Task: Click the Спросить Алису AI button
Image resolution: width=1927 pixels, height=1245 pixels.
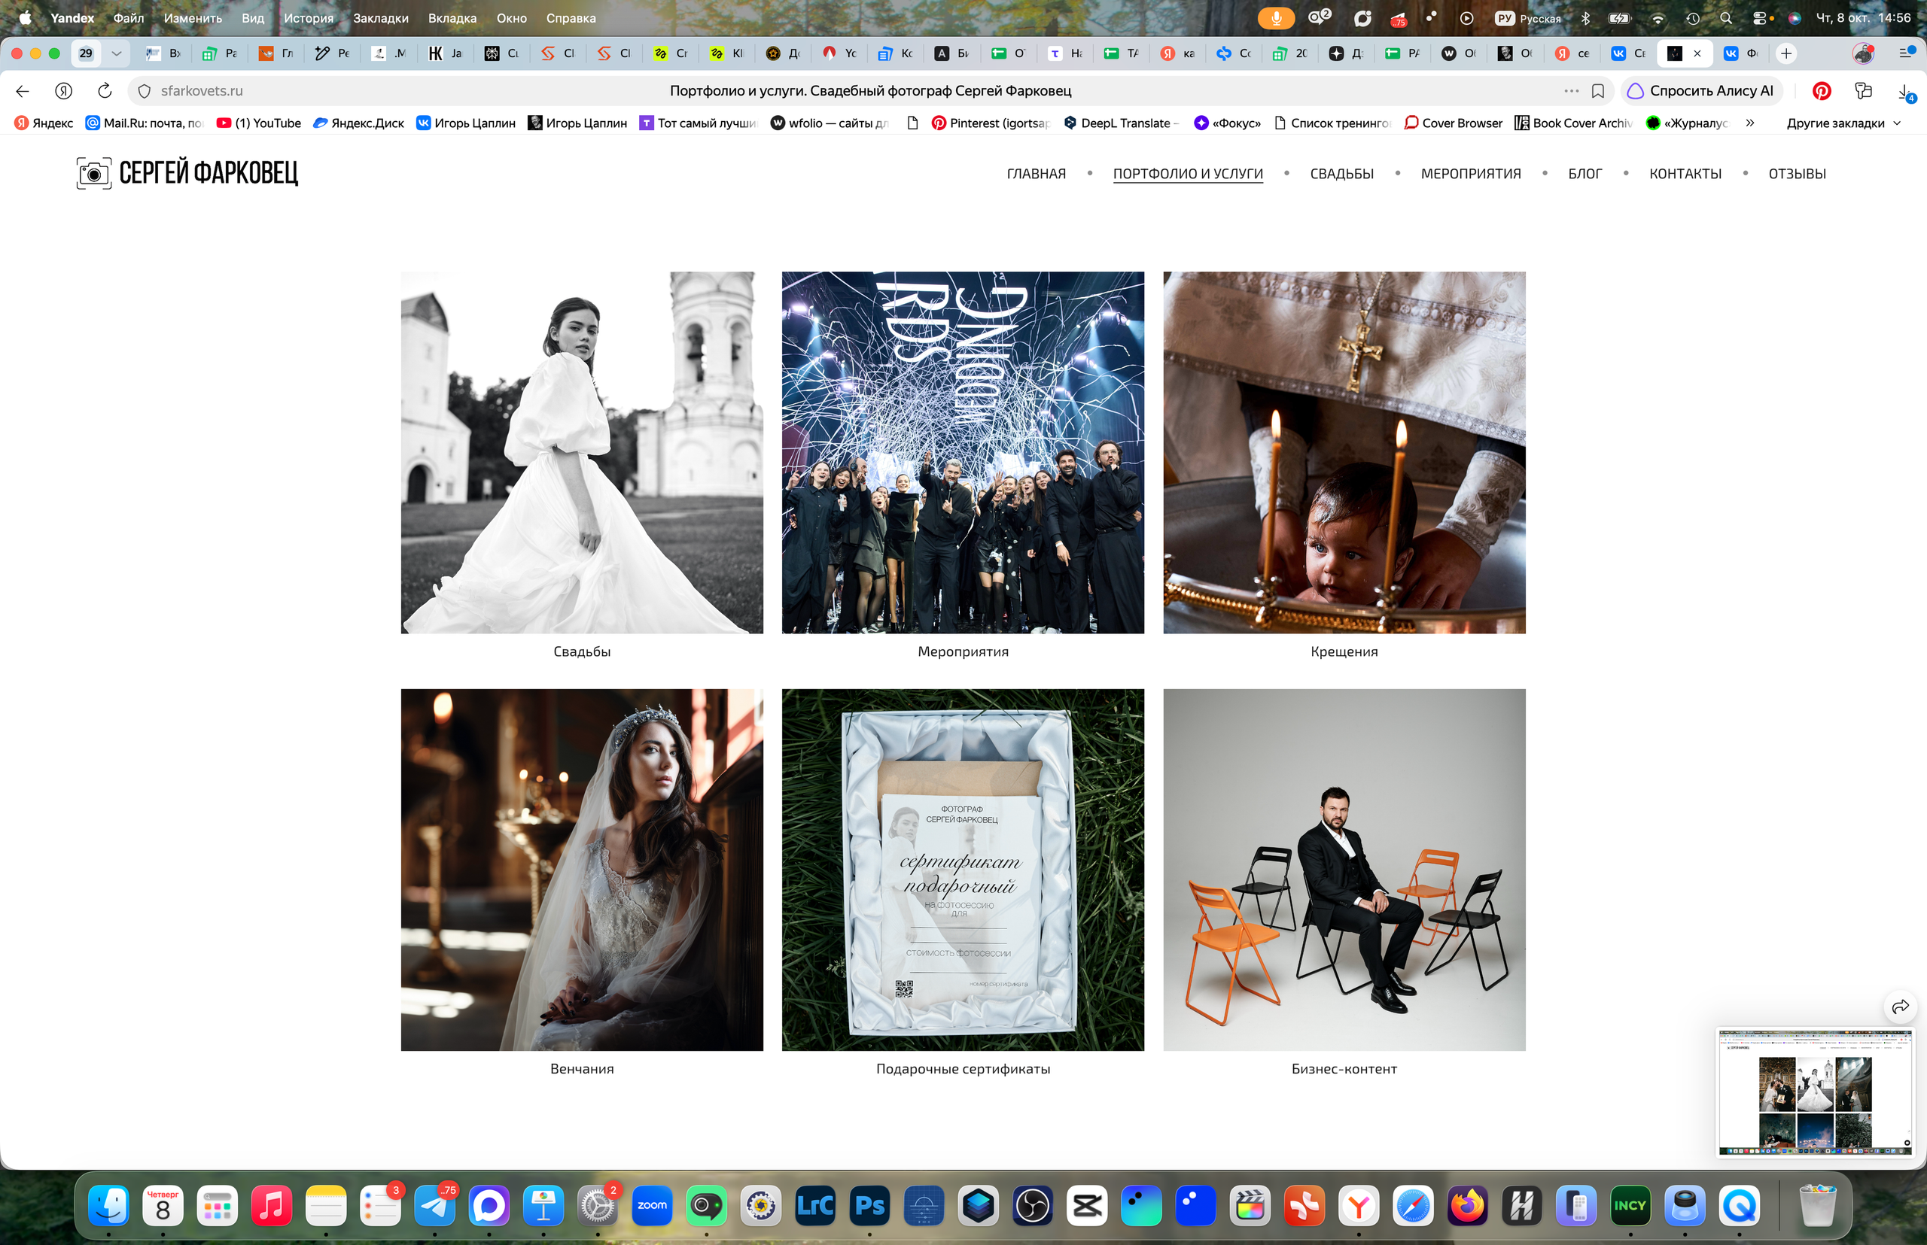Action: click(1701, 90)
